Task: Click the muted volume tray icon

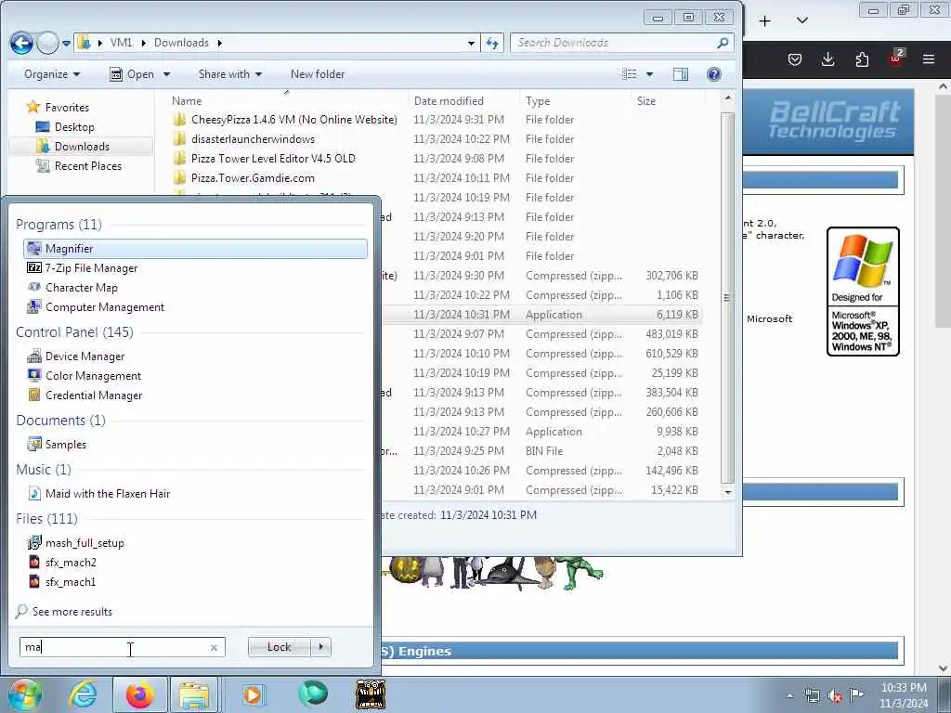Action: pyautogui.click(x=835, y=696)
